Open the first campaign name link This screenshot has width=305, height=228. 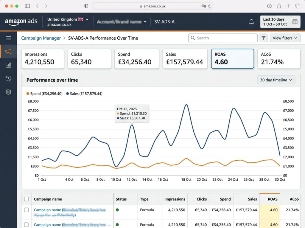coord(70,213)
